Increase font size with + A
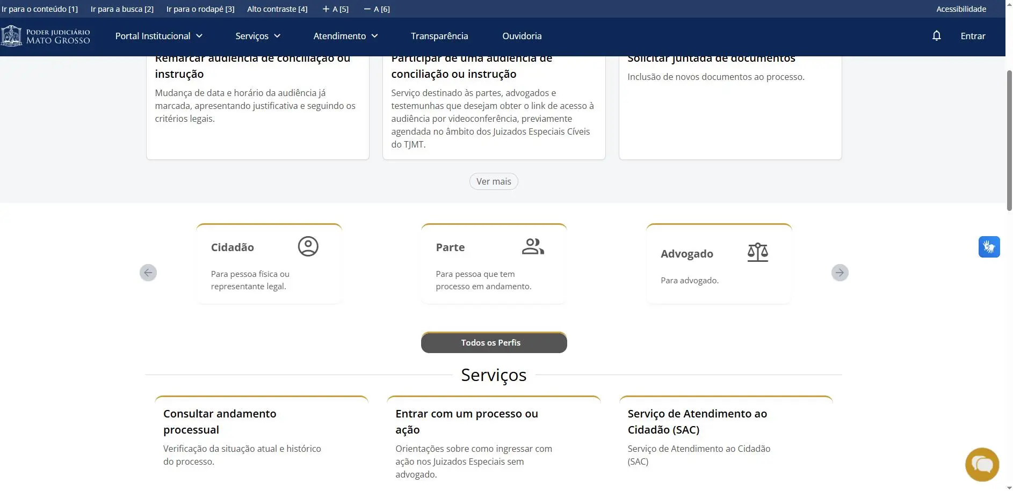Image resolution: width=1013 pixels, height=491 pixels. [x=335, y=9]
